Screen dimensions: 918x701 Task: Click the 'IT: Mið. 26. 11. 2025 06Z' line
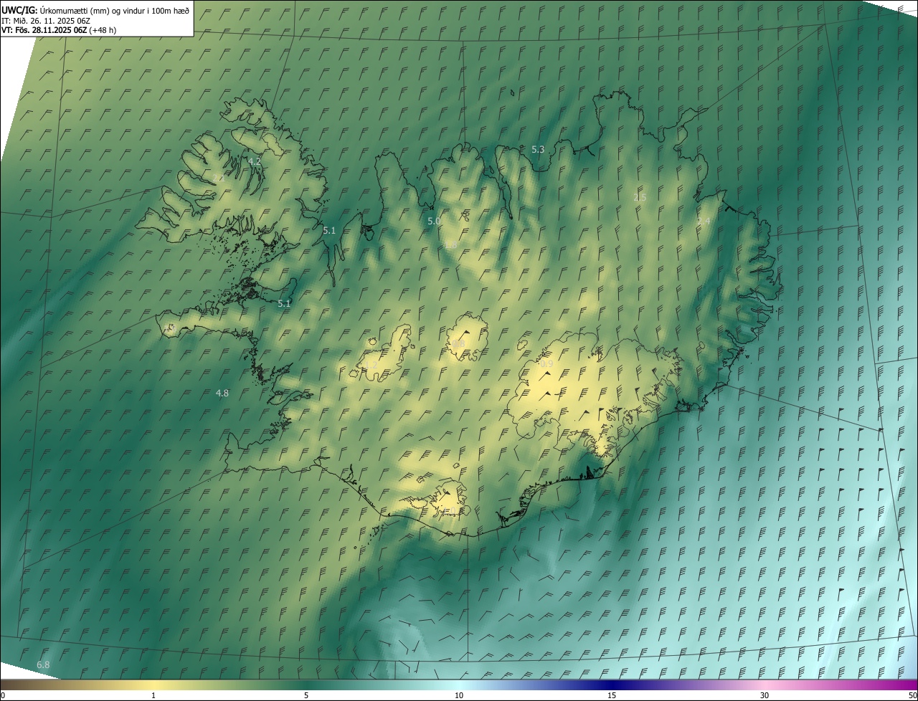point(47,20)
